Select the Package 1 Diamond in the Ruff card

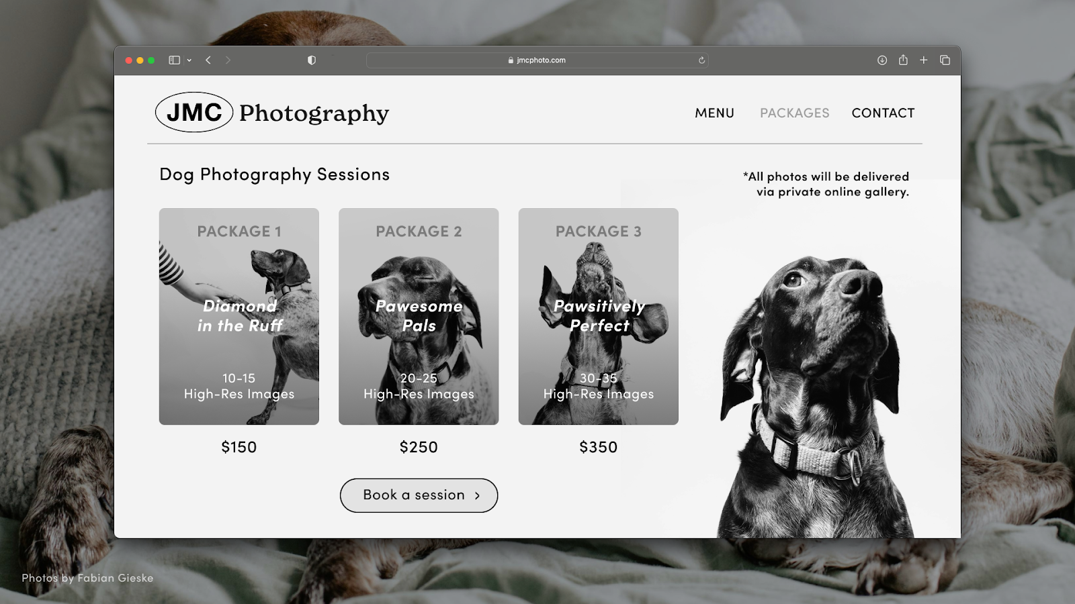tap(239, 316)
